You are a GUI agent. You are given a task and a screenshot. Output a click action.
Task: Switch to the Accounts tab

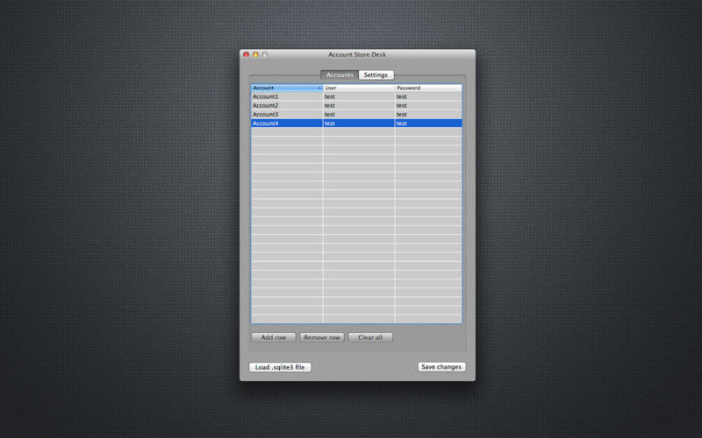tap(340, 74)
